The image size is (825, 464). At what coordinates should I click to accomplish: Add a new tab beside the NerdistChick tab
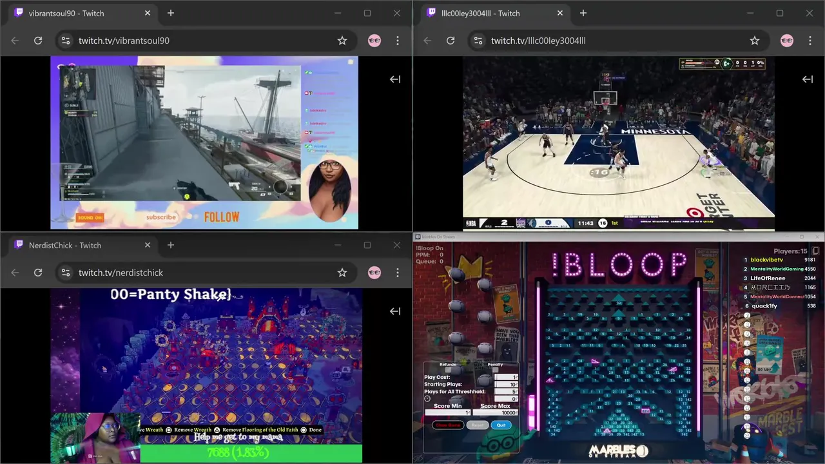click(171, 245)
